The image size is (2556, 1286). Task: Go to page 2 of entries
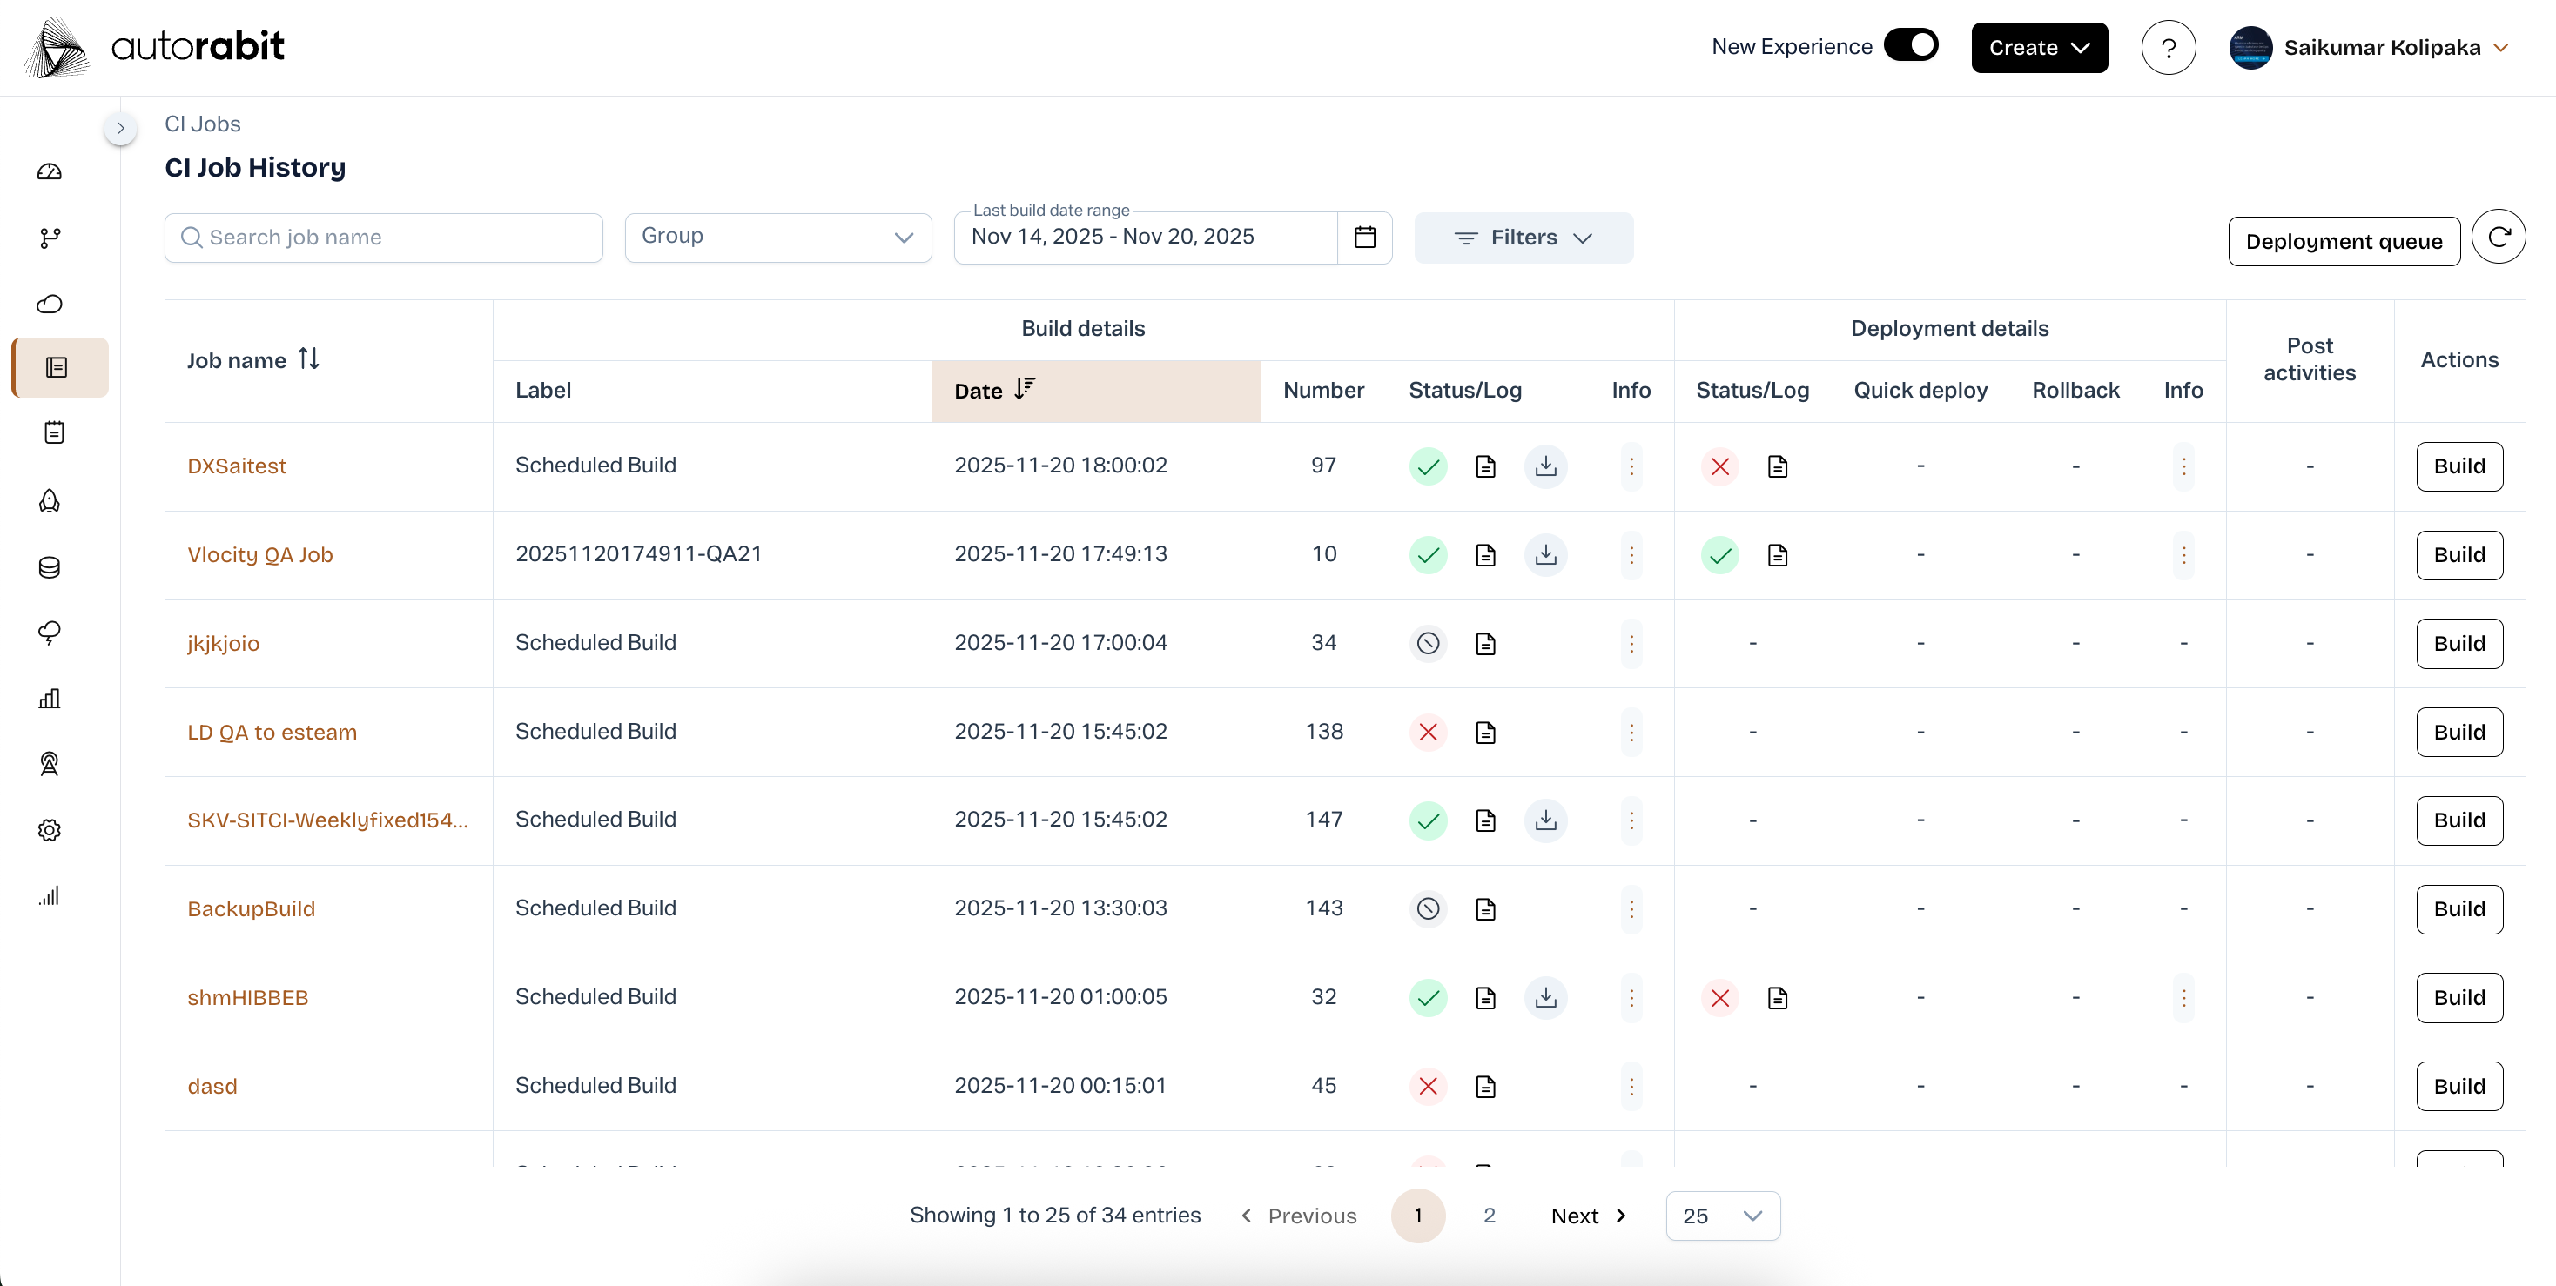click(x=1489, y=1216)
